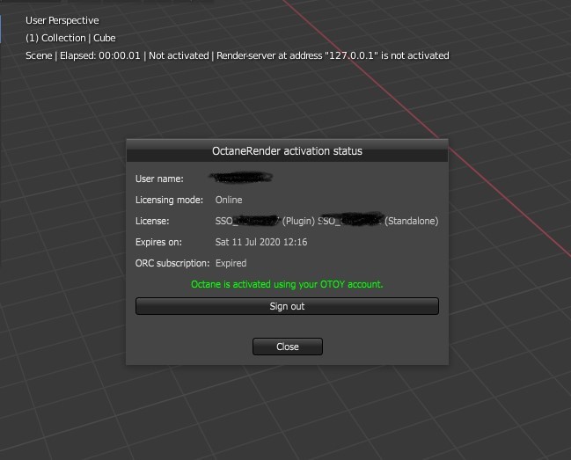Viewport: 571px width, 460px height.
Task: Select the 'Sat 11 Jul 2020 12:16' expiry date
Action: (x=261, y=242)
